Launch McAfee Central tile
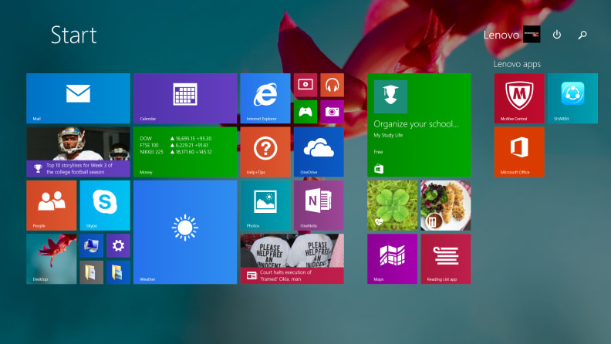 tap(519, 98)
